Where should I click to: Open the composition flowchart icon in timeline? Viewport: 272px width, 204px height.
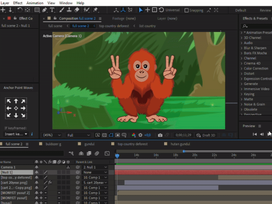(71, 153)
